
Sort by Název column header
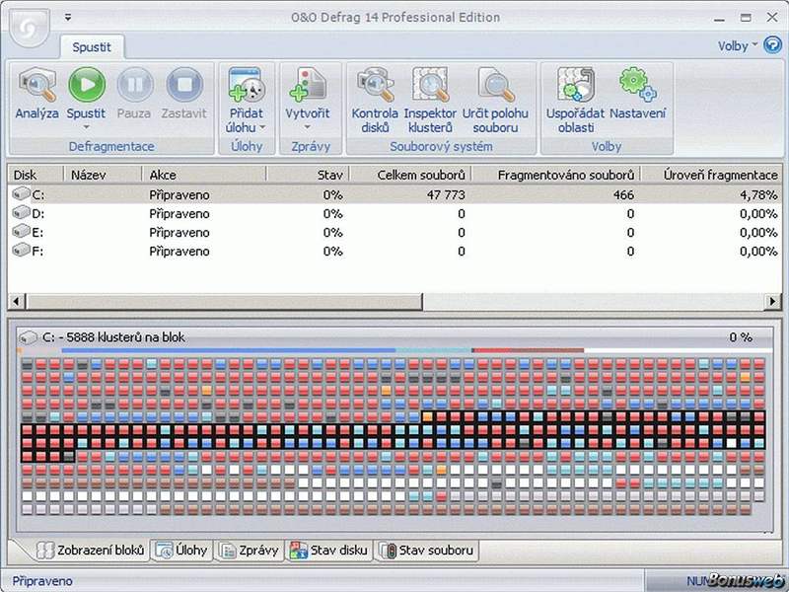[104, 175]
